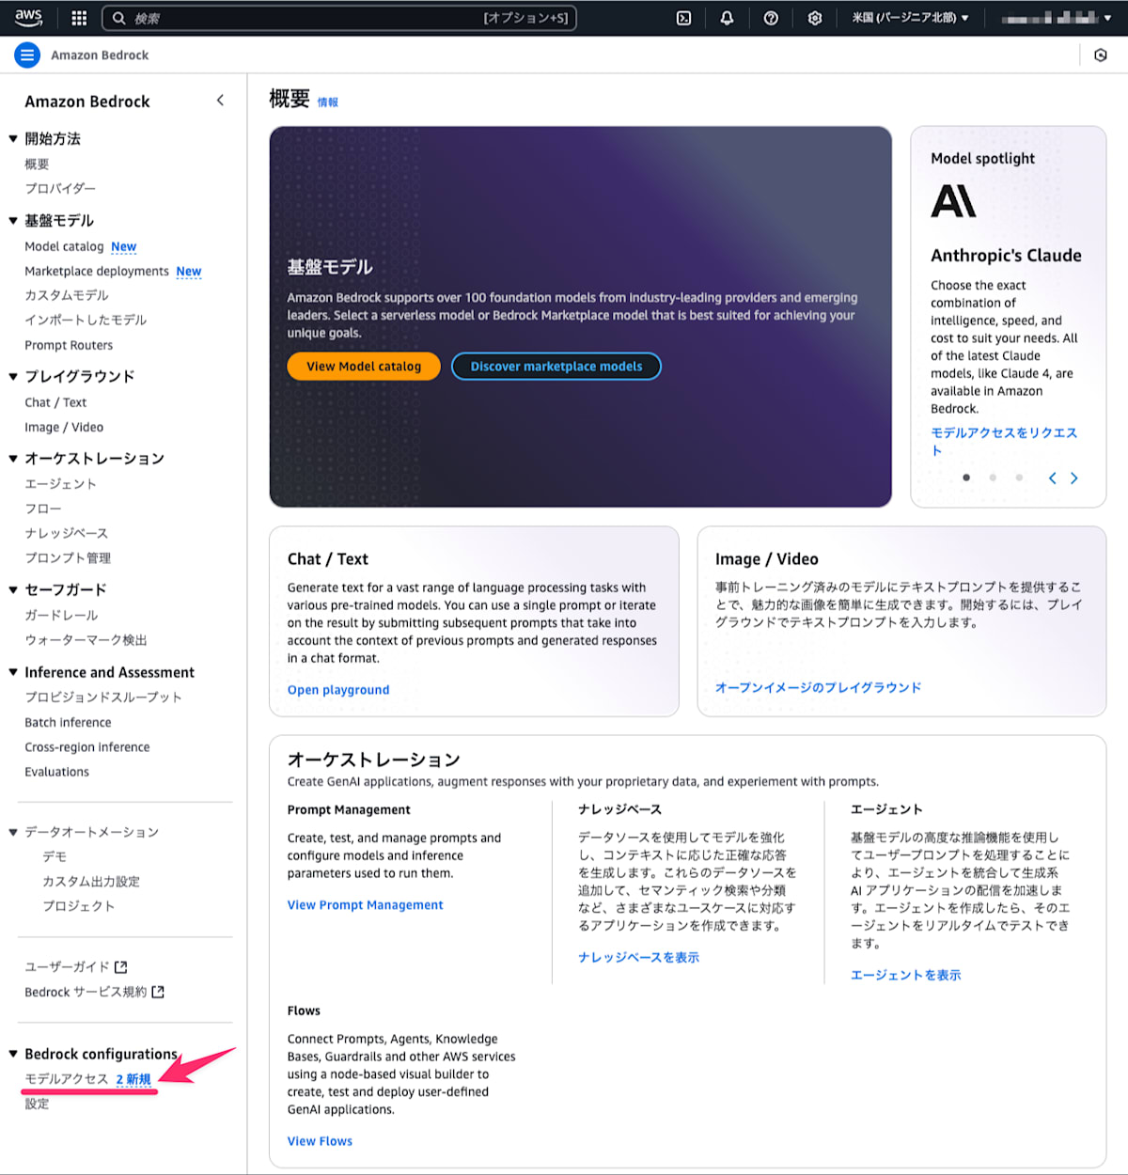1128x1175 pixels.
Task: Open Prompt Routers in the sidebar
Action: tap(69, 345)
